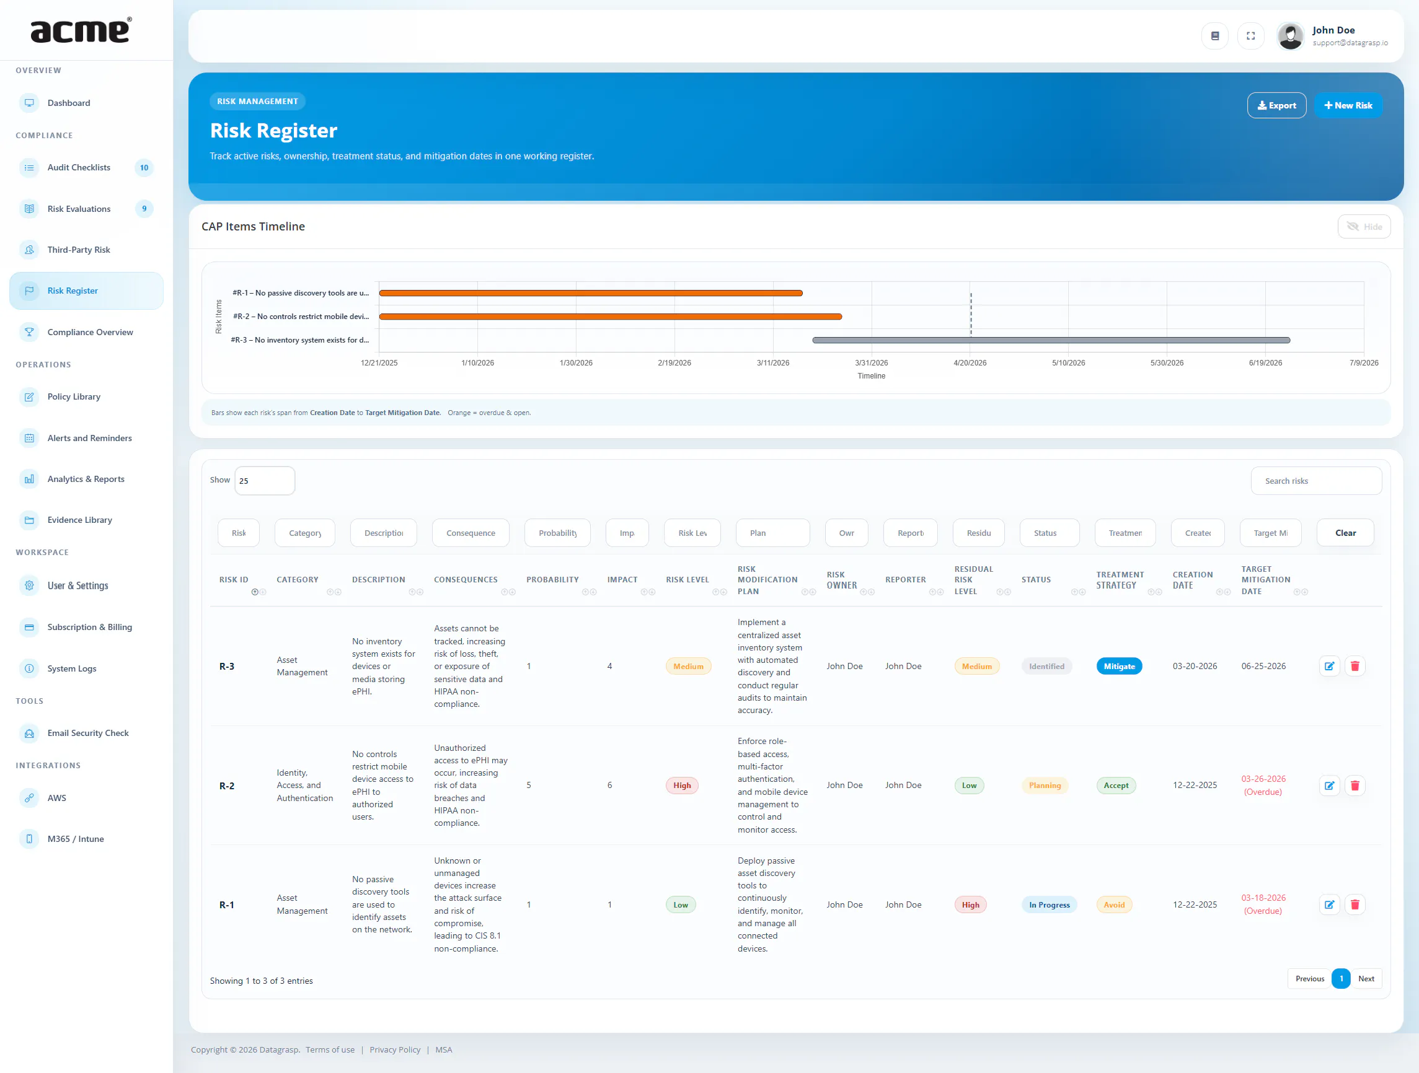1419x1073 pixels.
Task: Open the System Logs info icon
Action: tap(29, 668)
